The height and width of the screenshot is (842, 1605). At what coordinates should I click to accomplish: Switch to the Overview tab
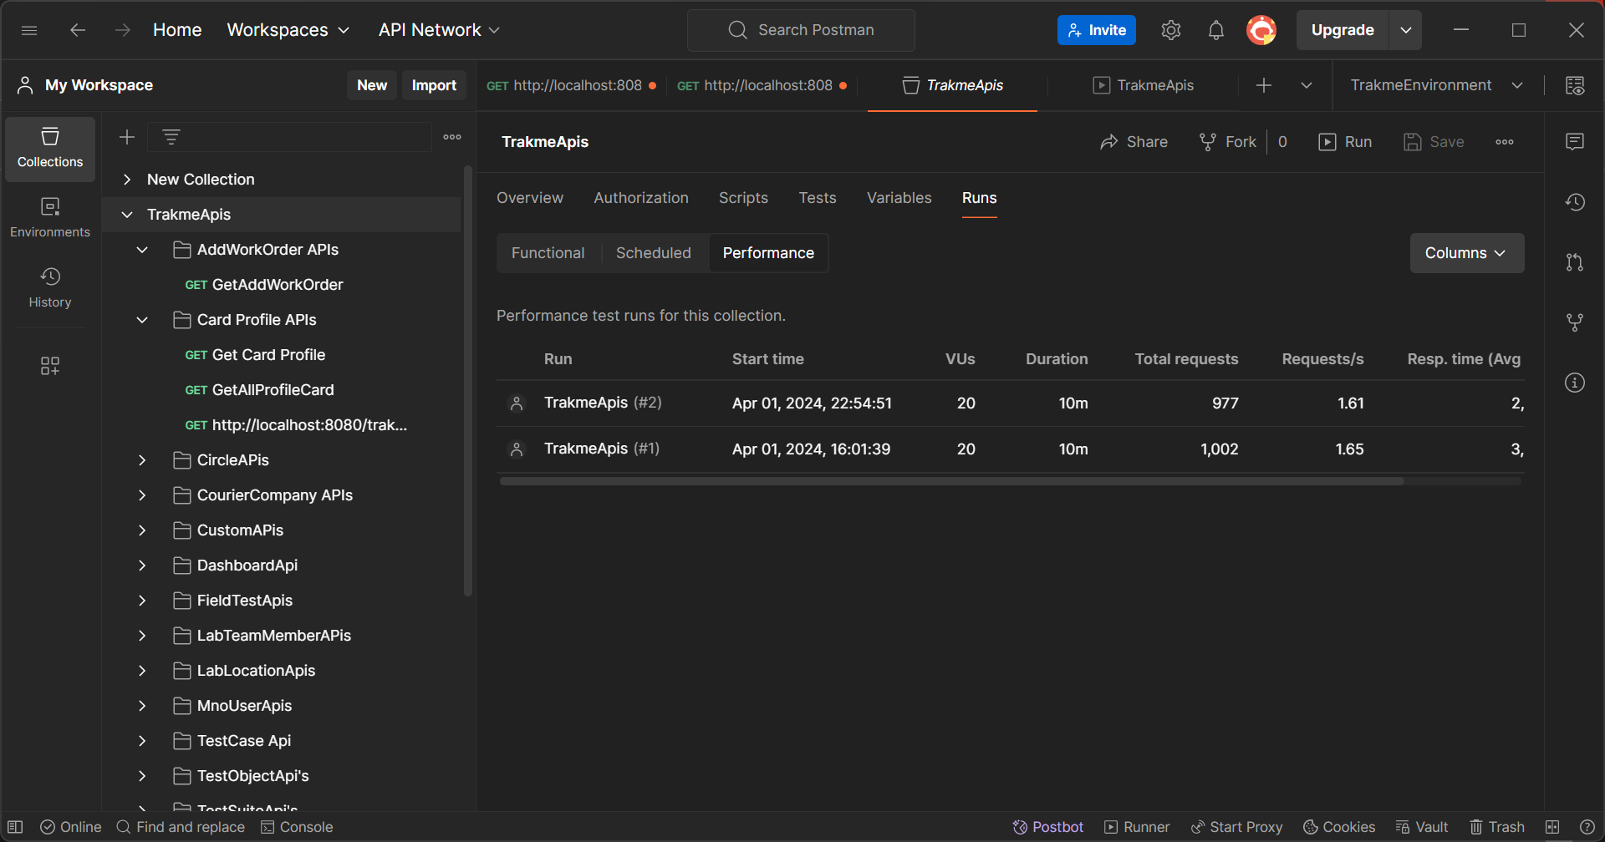point(530,198)
